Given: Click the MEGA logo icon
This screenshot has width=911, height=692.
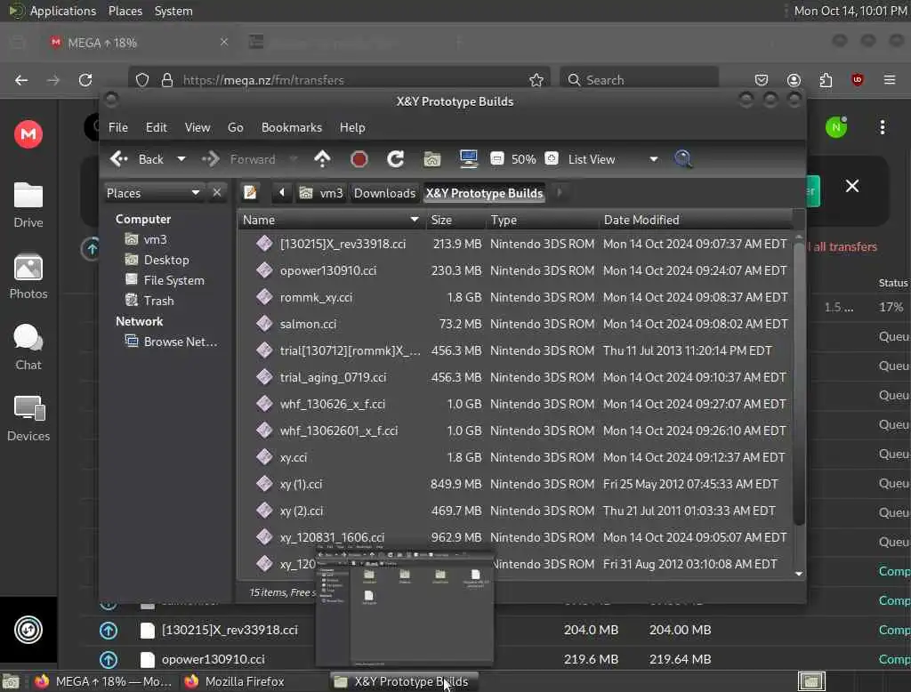Looking at the screenshot, I should (28, 134).
